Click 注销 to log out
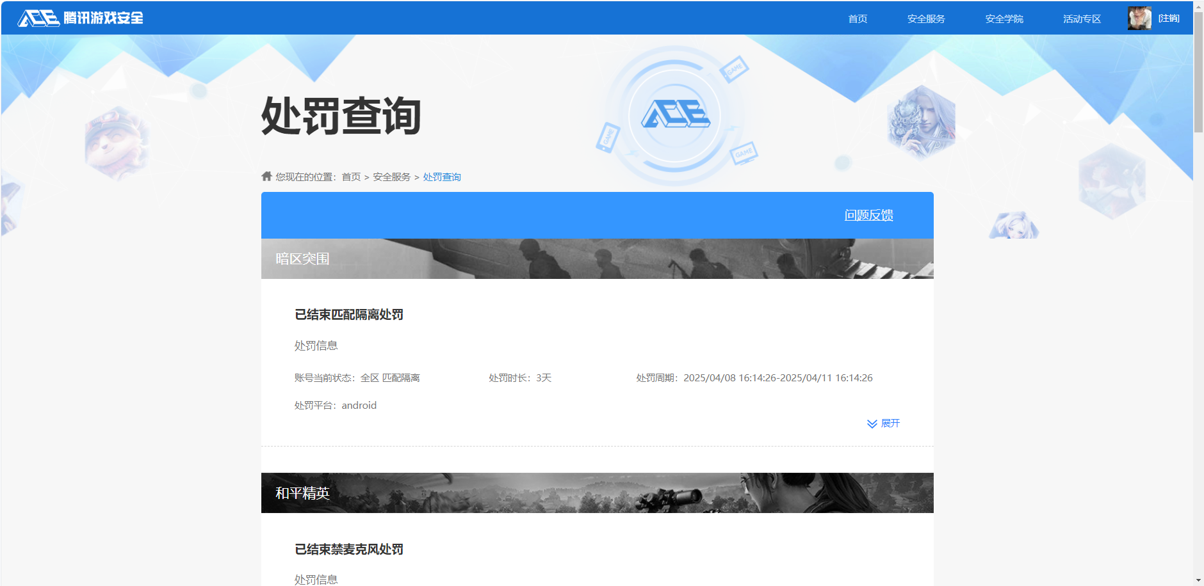 1169,18
